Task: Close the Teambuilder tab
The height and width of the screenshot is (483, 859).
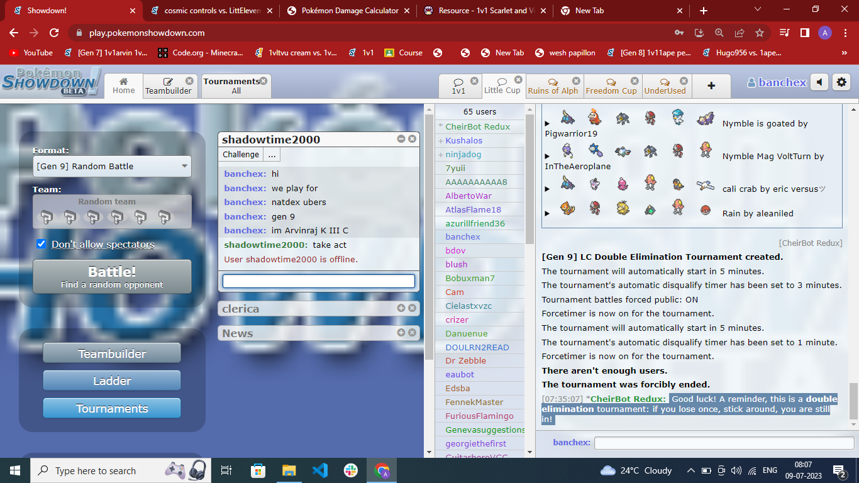Action: (189, 81)
